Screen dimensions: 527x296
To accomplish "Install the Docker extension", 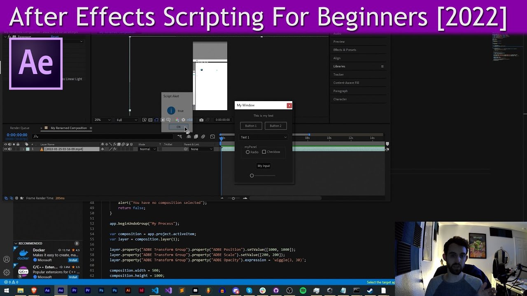I will (73, 260).
